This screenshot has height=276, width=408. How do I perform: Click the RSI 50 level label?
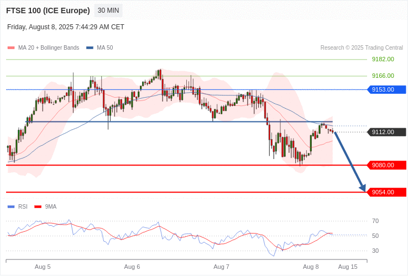[375, 236]
